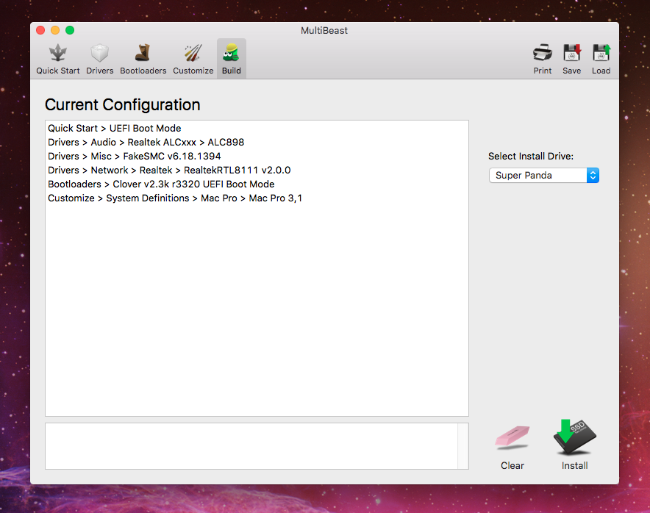Open the Quick Start section
Screen dimensions: 650x513
tap(57, 59)
